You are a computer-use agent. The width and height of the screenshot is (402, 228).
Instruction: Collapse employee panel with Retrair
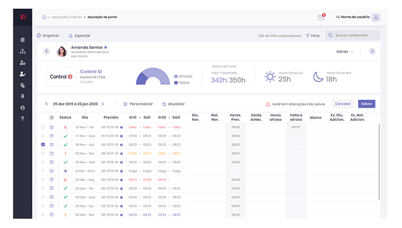344,51
